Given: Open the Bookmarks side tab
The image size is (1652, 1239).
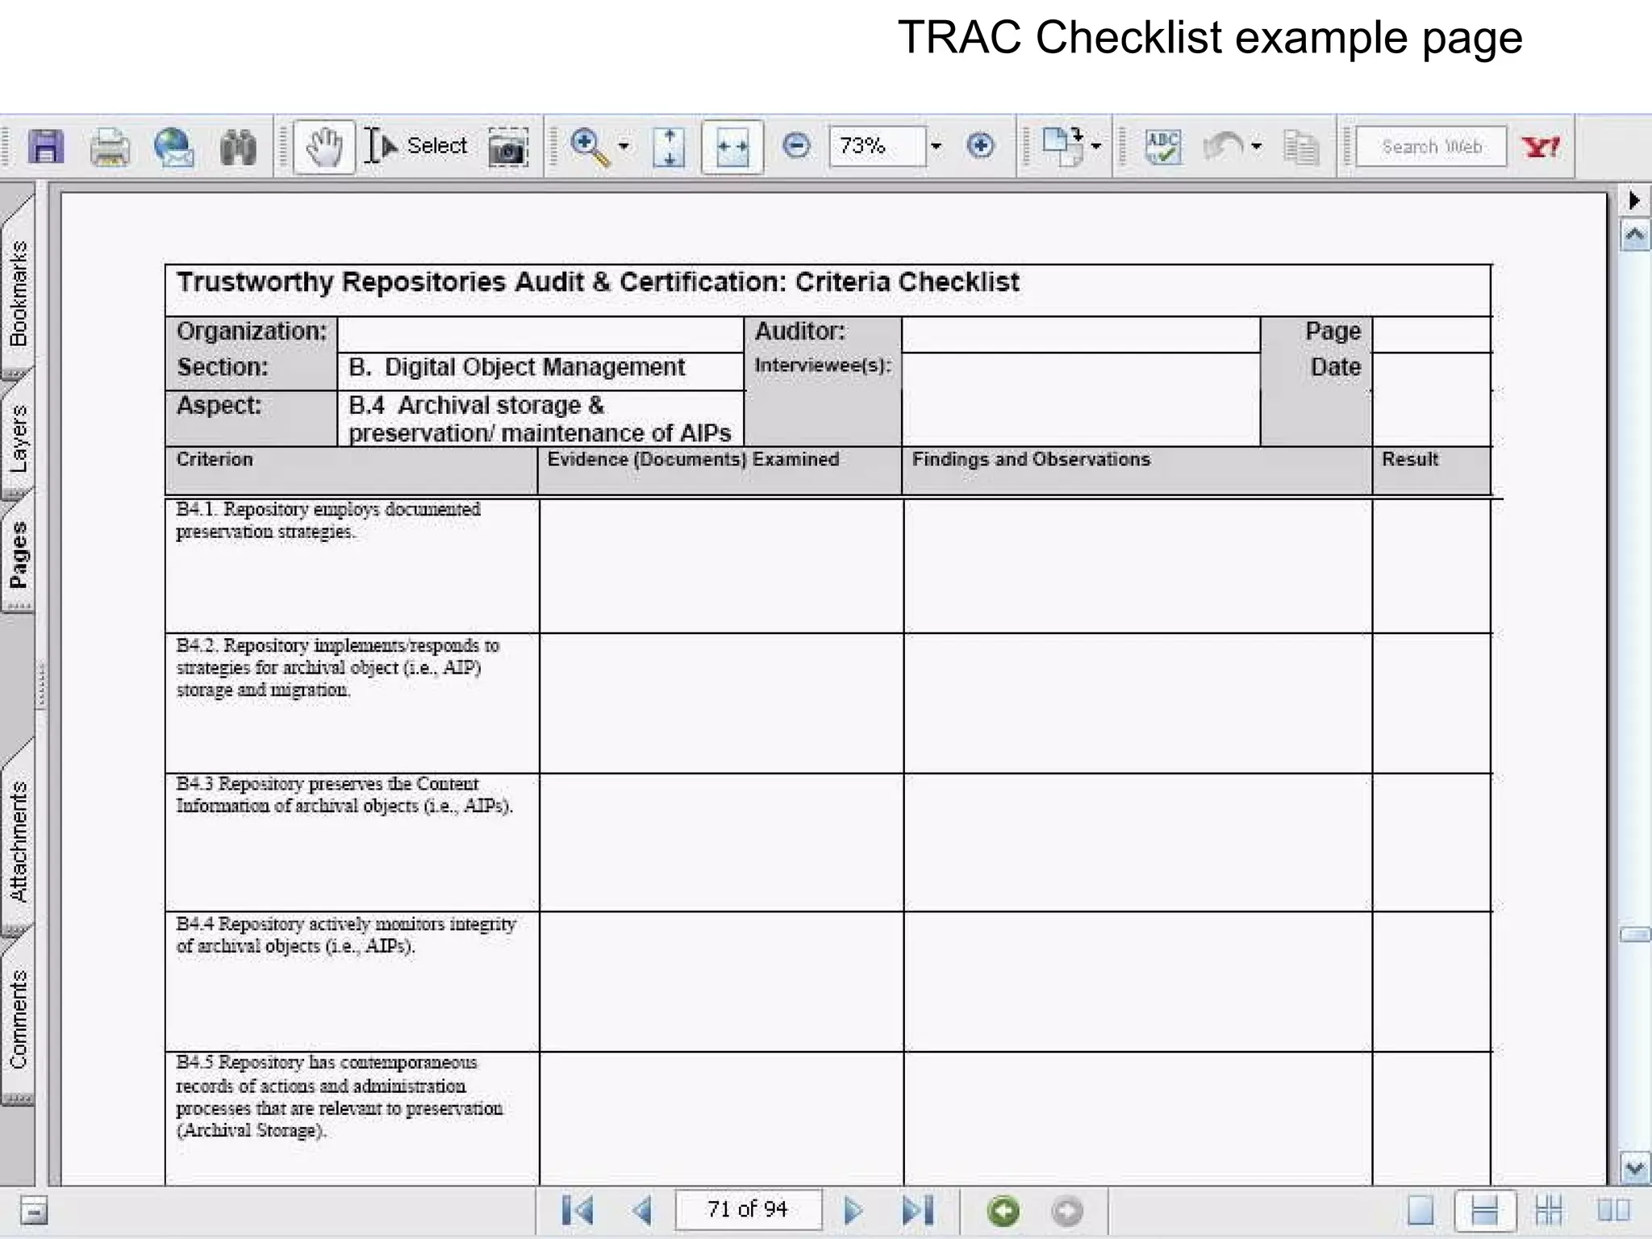Looking at the screenshot, I should pos(18,292).
